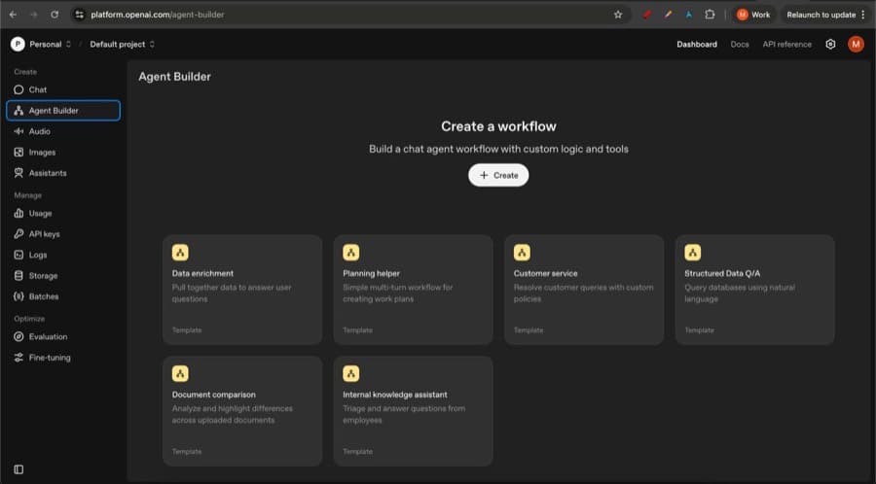Image resolution: width=876 pixels, height=484 pixels.
Task: Open API keys key icon
Action: coord(18,234)
